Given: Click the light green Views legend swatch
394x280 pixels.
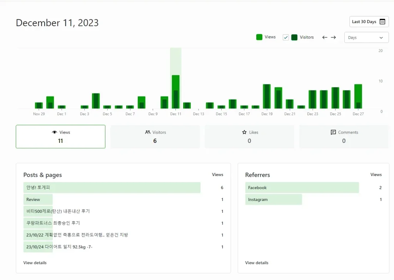Looking at the screenshot, I should [x=259, y=37].
